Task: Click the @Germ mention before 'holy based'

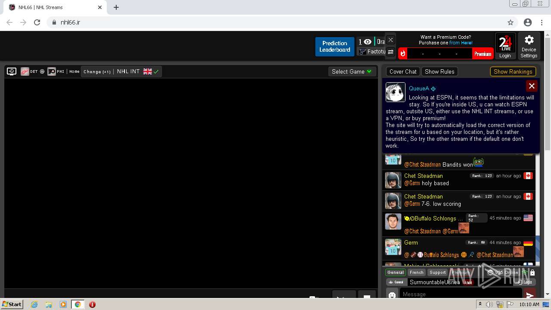Action: pyautogui.click(x=412, y=183)
